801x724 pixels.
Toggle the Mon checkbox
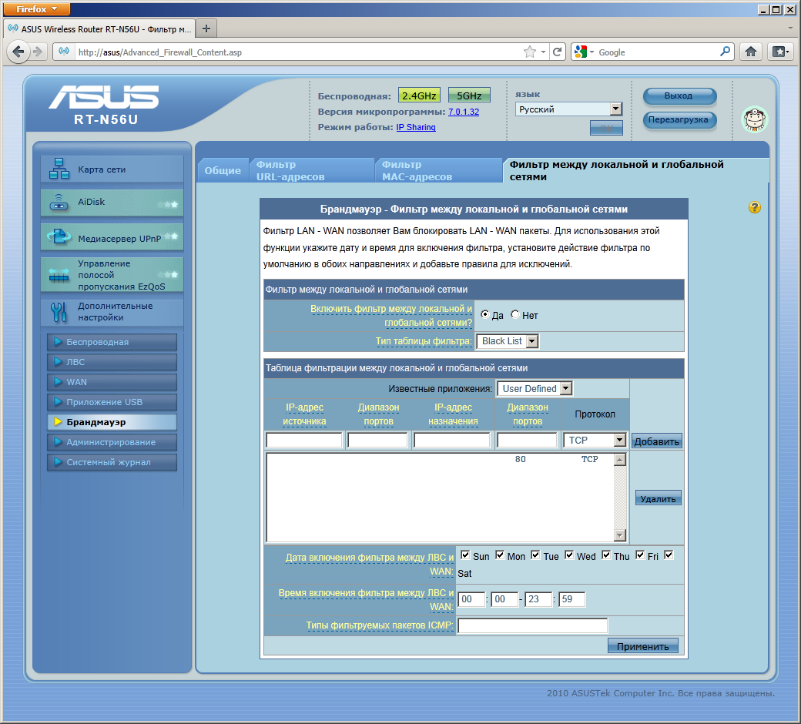coord(500,555)
